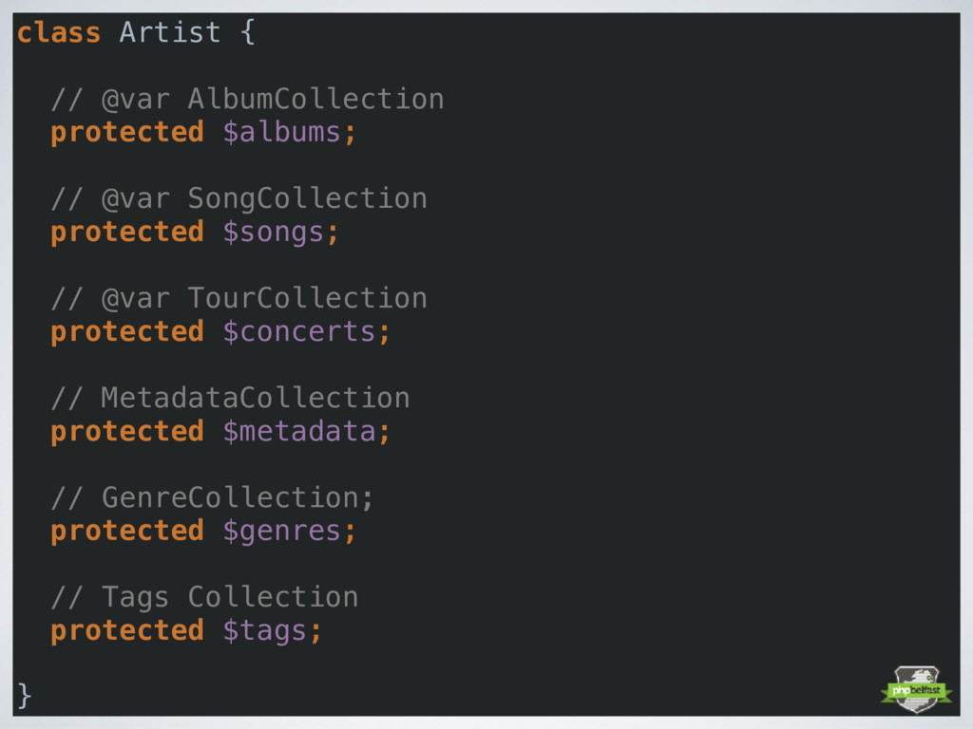Click the $genres variable
The image size is (973, 729).
pos(281,532)
